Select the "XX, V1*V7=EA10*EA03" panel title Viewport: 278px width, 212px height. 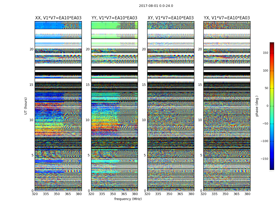58,18
